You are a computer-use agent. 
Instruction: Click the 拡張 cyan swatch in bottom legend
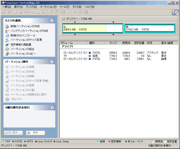click(x=98, y=142)
